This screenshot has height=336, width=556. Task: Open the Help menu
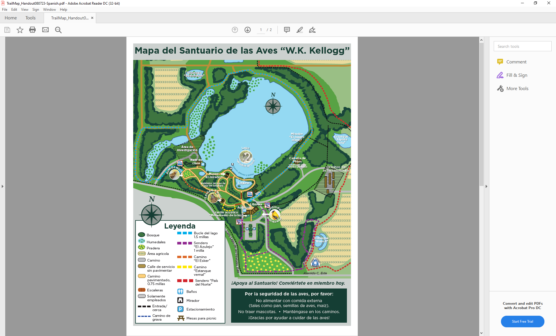pos(63,10)
